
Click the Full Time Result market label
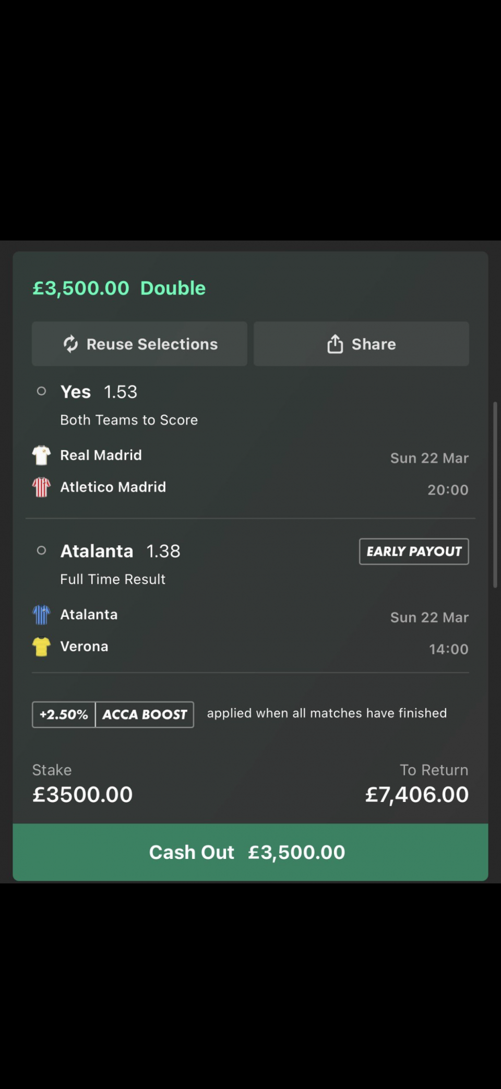tap(113, 579)
